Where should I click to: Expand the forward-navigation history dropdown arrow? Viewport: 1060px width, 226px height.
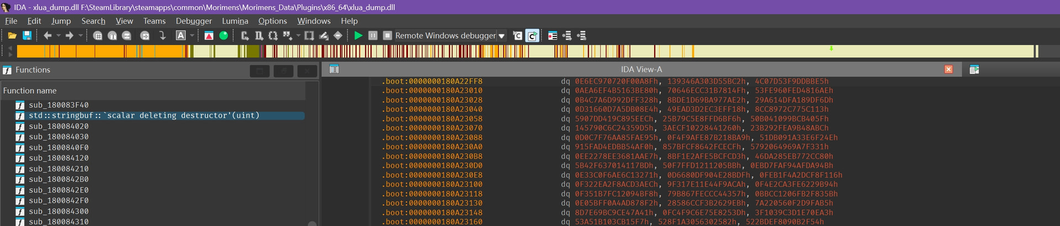(x=81, y=35)
